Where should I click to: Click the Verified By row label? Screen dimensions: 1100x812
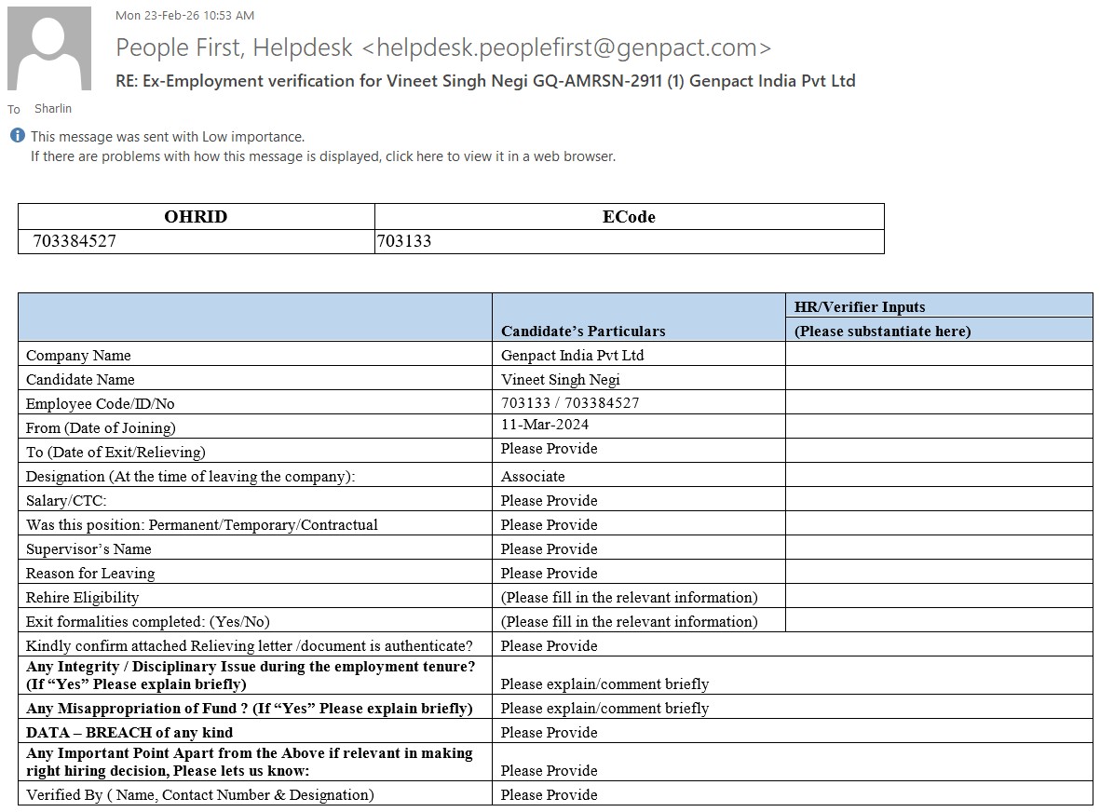200,795
